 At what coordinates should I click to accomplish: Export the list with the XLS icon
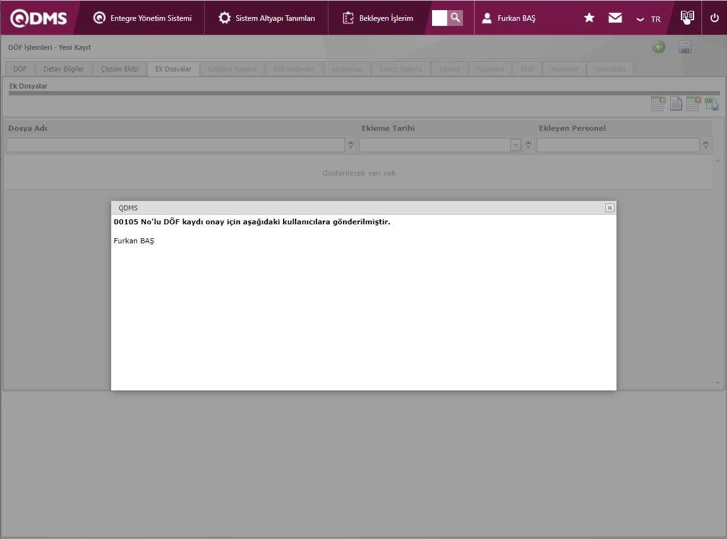[x=711, y=104]
